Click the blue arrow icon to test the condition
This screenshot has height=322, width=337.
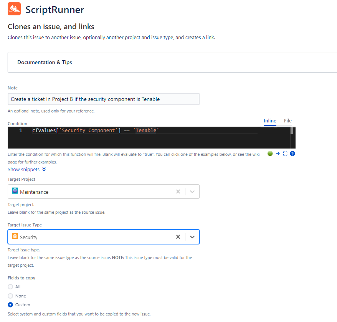278,153
